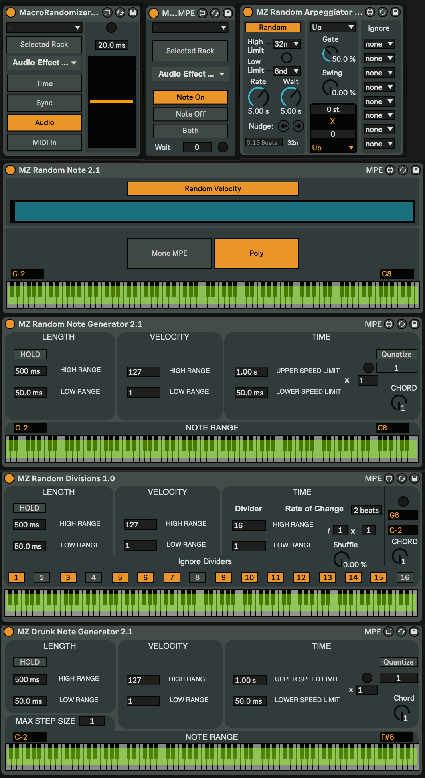Click hot-swap icon on MacroRandomizer device

point(120,12)
